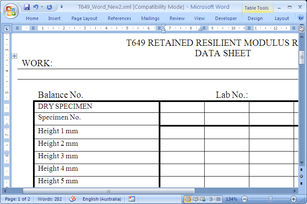Expand the Undo history dropdown
Viewport: 307px width, 204px height.
click(42, 7)
